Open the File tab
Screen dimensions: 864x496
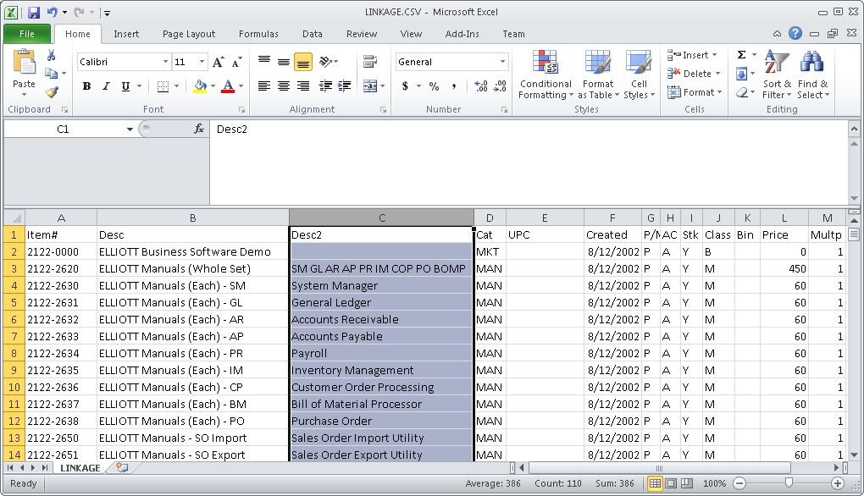(27, 34)
